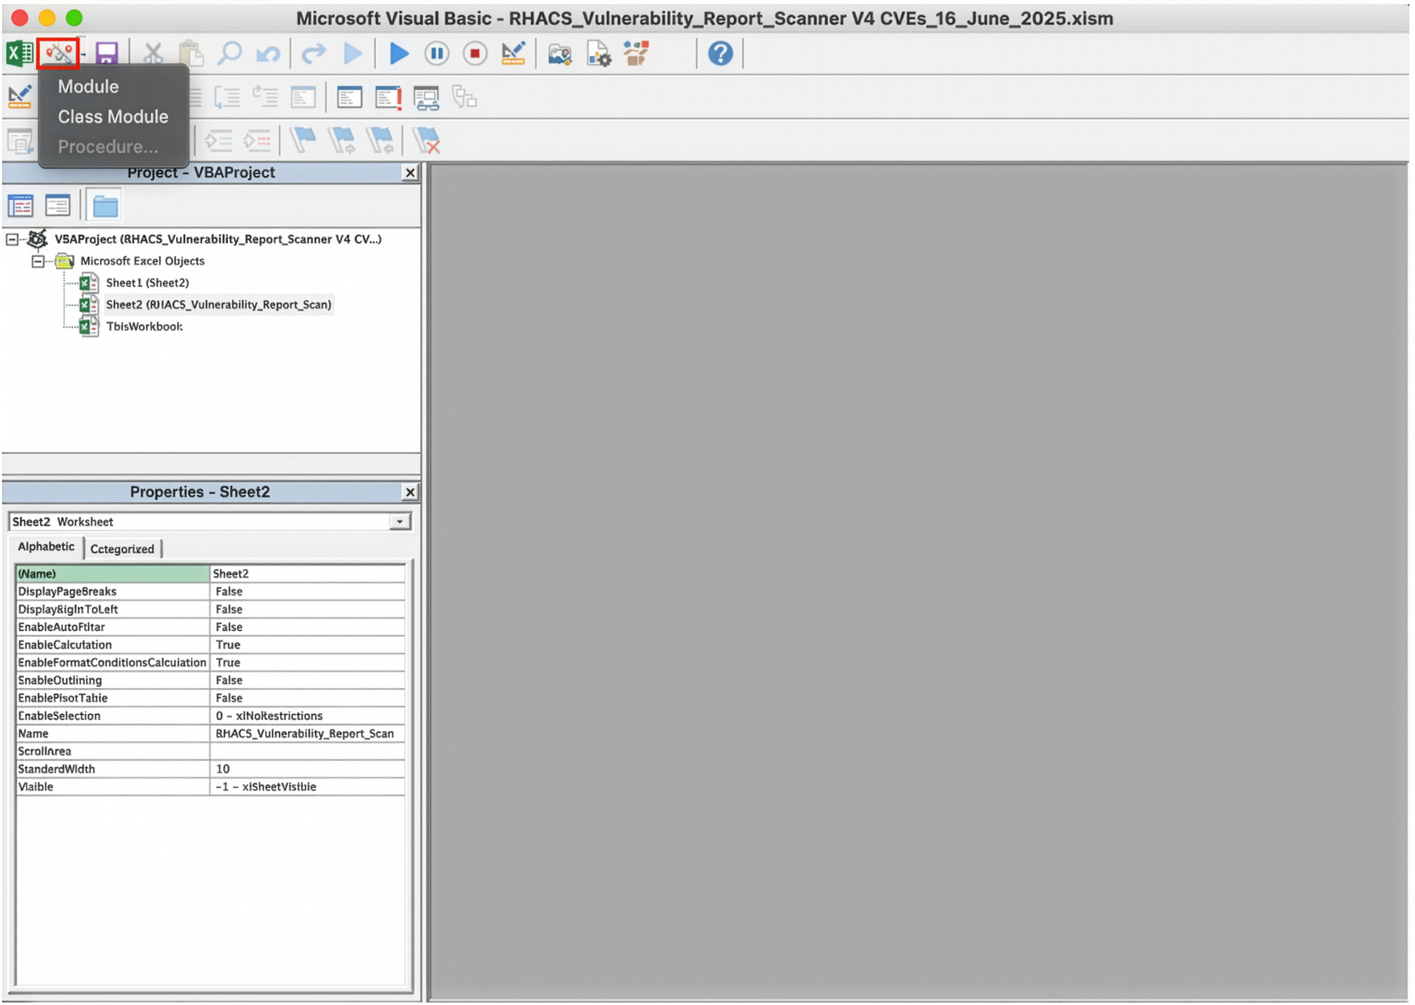Choose Procedure... from the insert menu

tap(108, 147)
